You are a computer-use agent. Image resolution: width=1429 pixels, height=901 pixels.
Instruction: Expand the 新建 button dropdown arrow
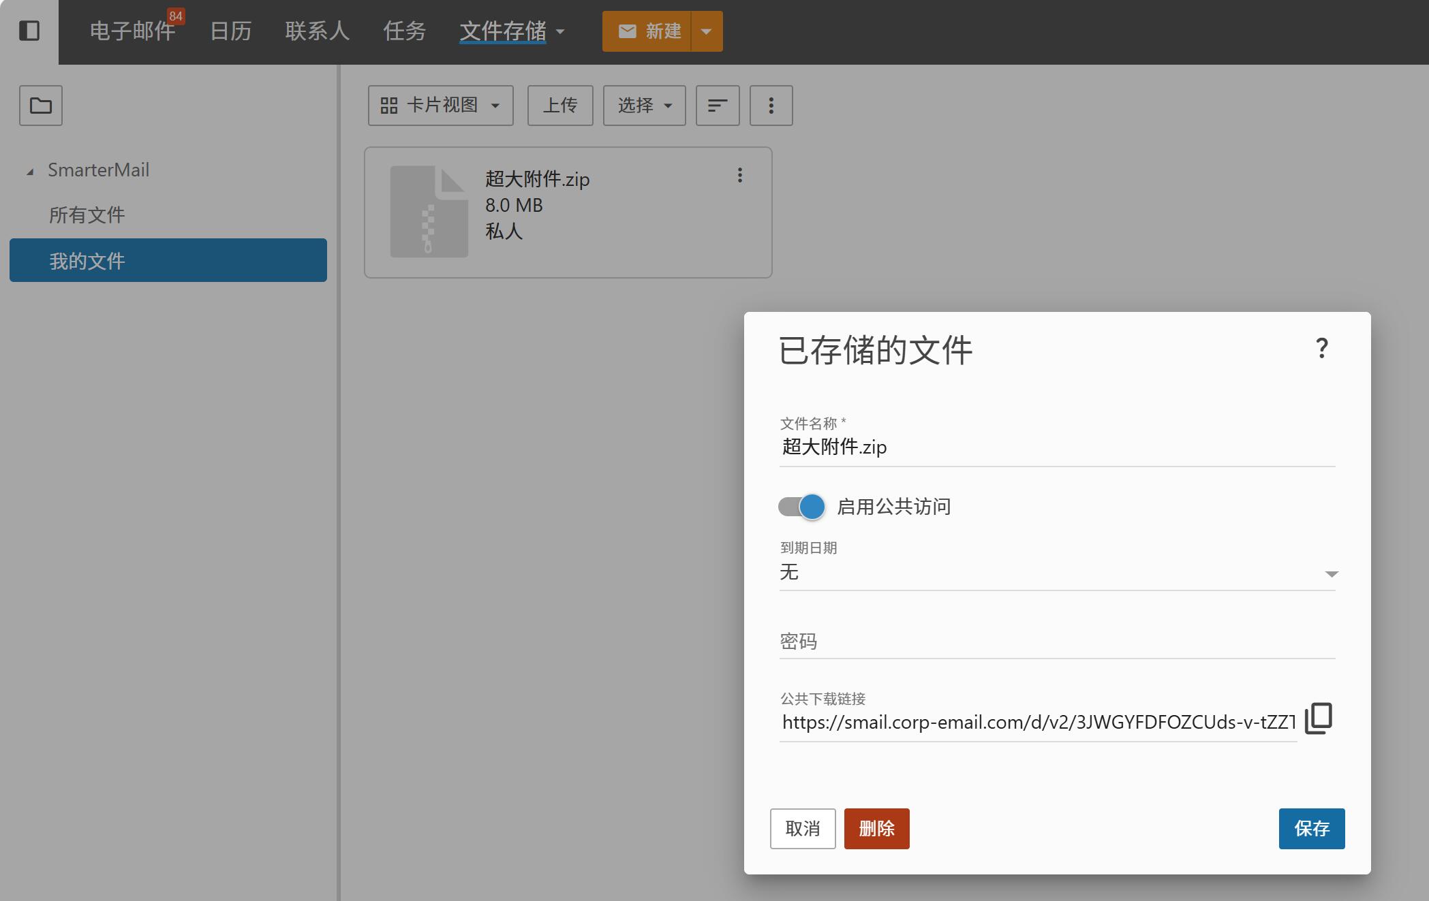click(x=707, y=31)
